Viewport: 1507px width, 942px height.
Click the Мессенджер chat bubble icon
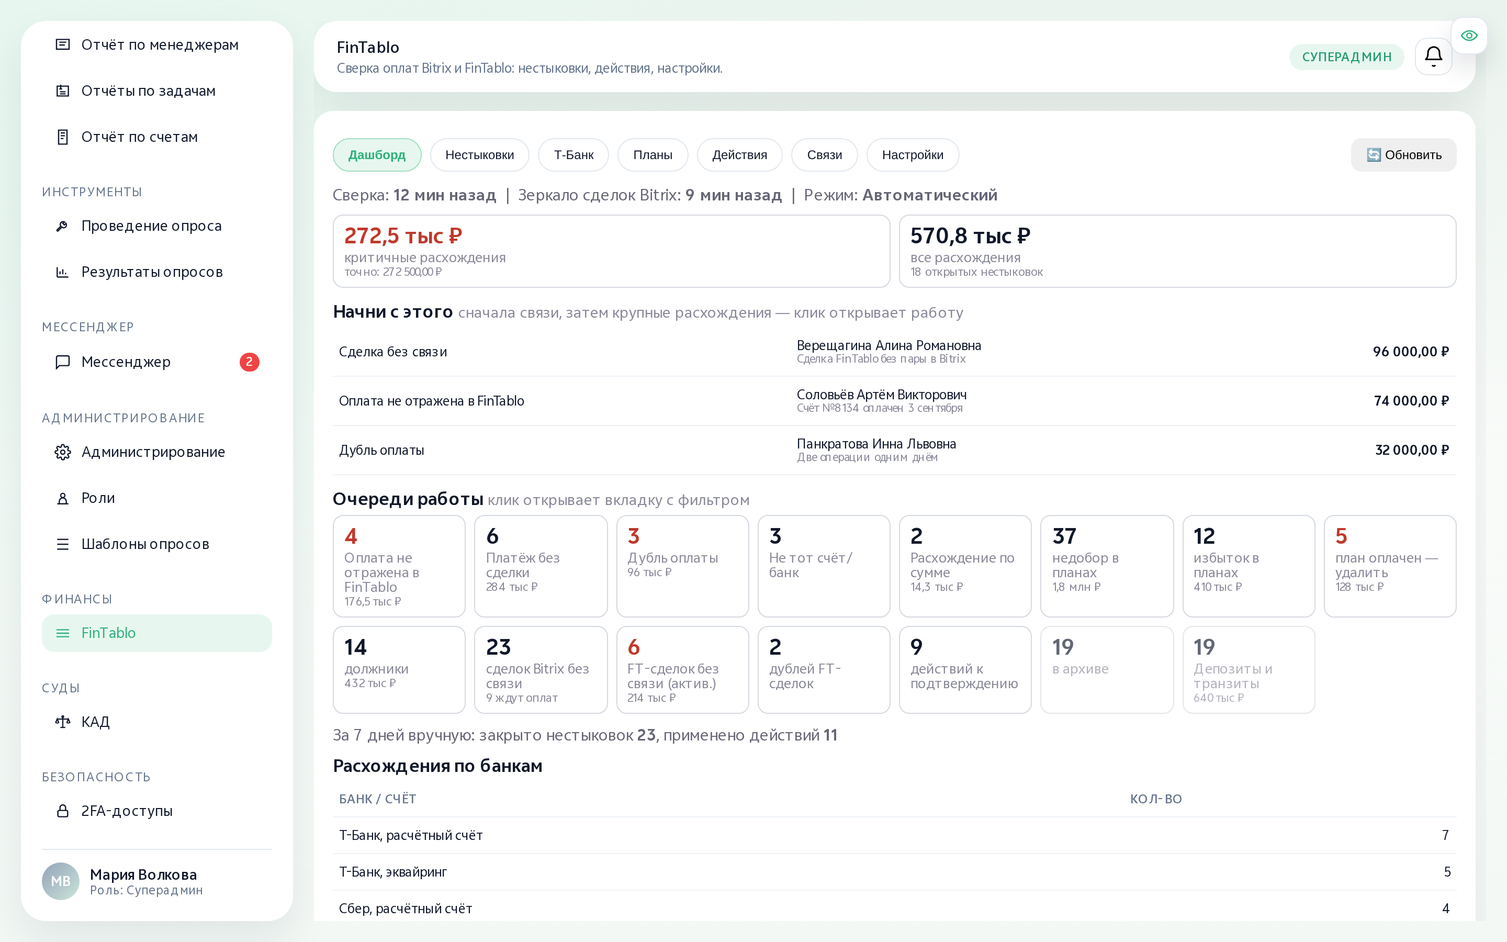pos(62,362)
